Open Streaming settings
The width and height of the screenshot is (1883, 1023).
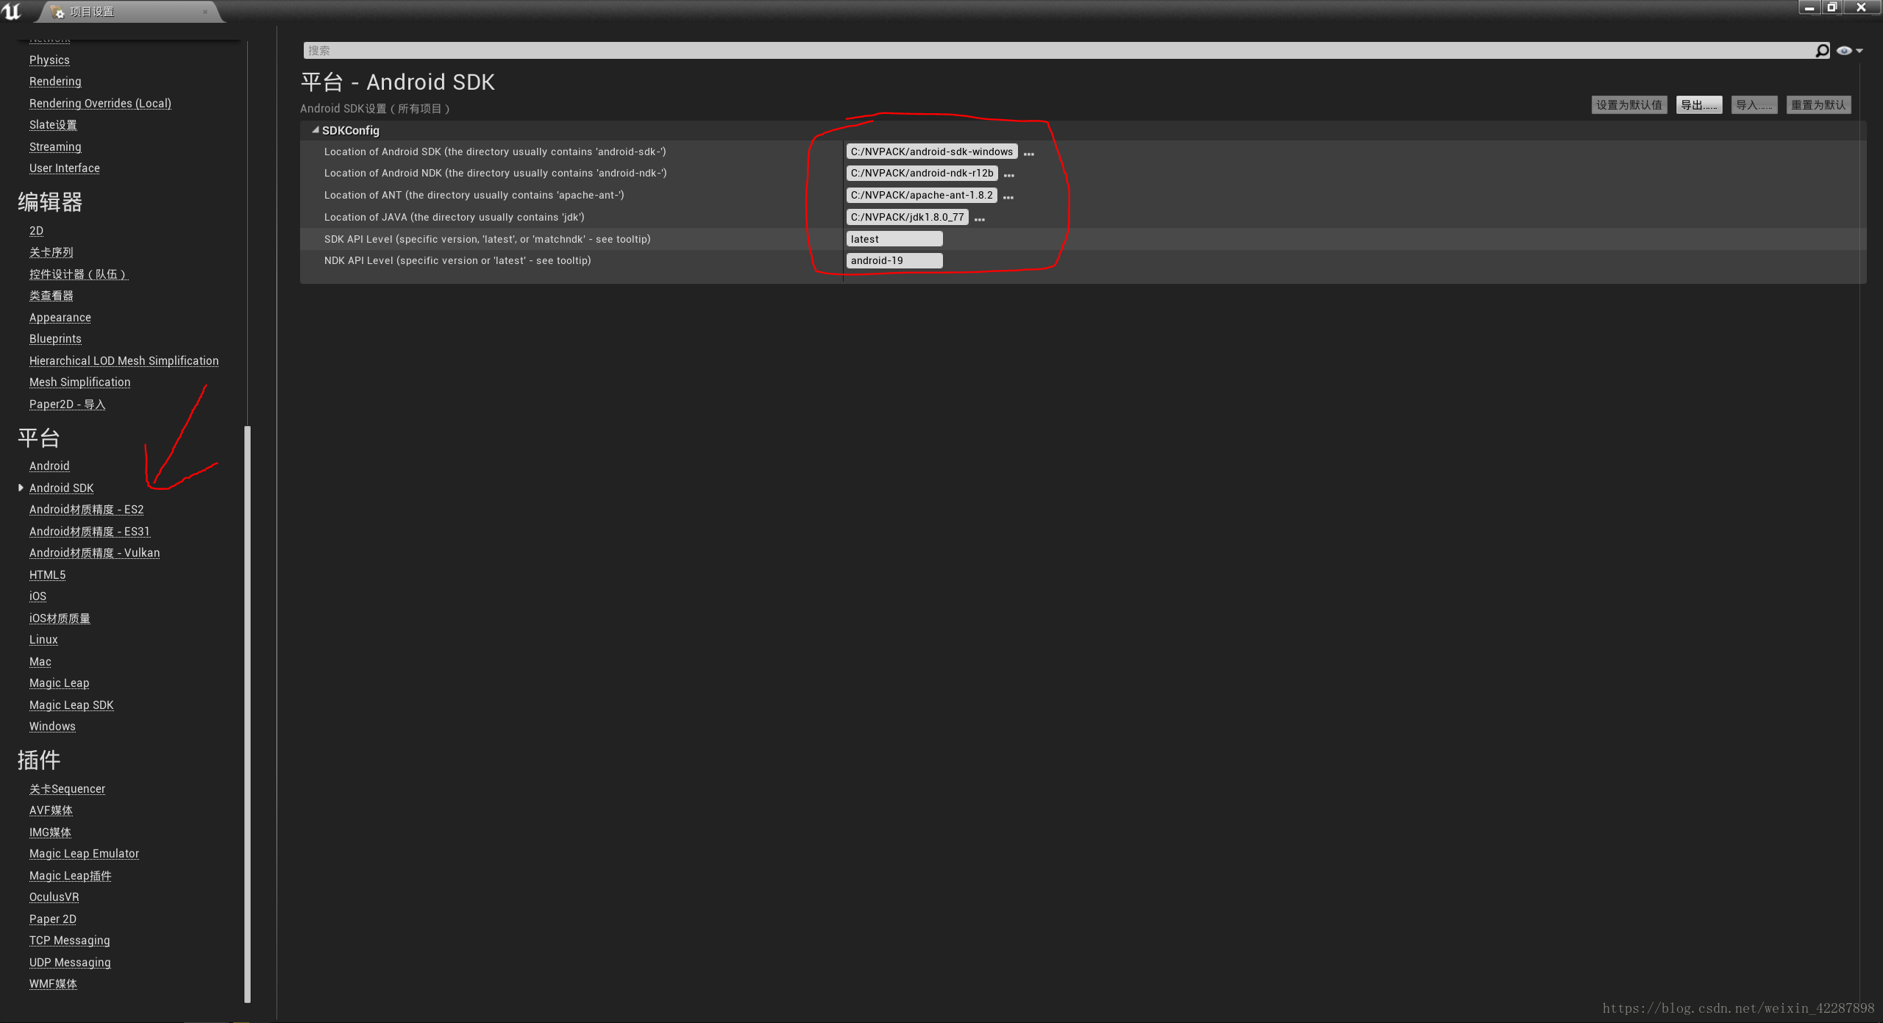[55, 146]
